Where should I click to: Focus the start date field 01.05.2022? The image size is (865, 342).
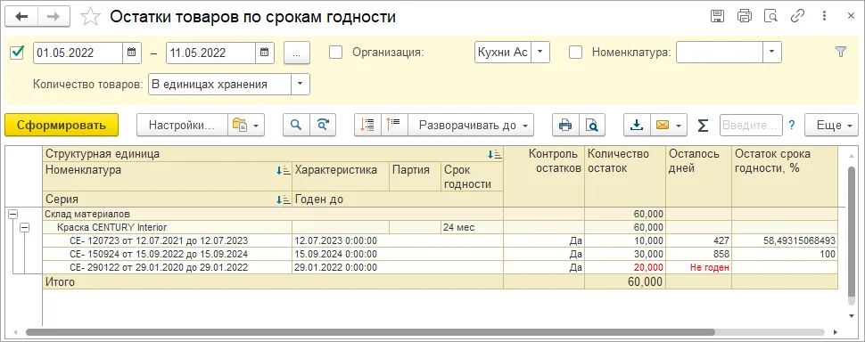(78, 53)
